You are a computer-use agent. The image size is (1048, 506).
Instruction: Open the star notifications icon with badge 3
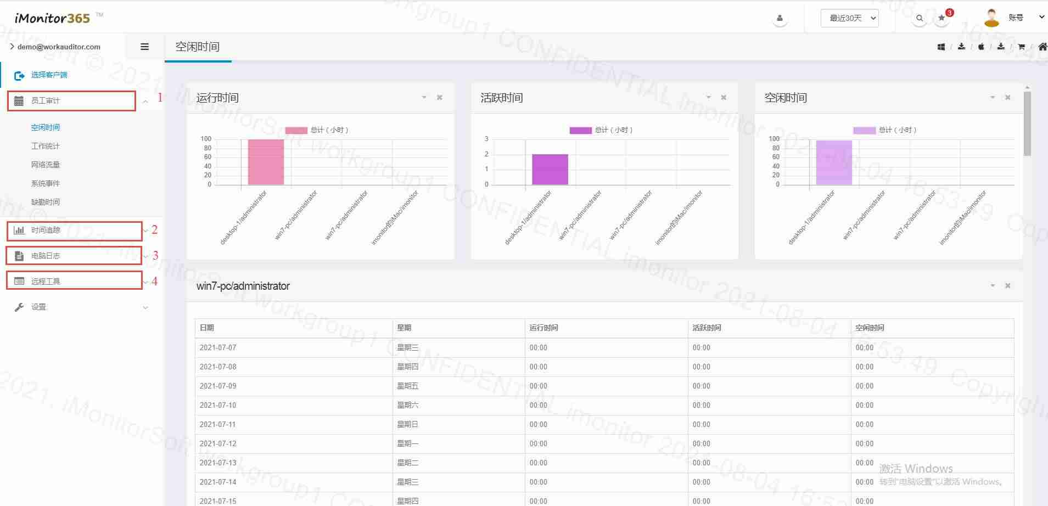(942, 18)
